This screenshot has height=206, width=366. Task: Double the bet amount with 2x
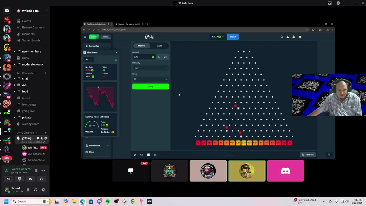click(165, 57)
